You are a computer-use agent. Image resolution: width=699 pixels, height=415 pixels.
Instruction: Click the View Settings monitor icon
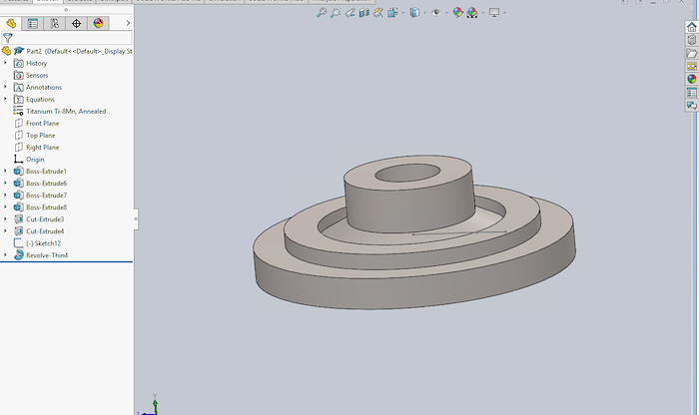tap(494, 13)
